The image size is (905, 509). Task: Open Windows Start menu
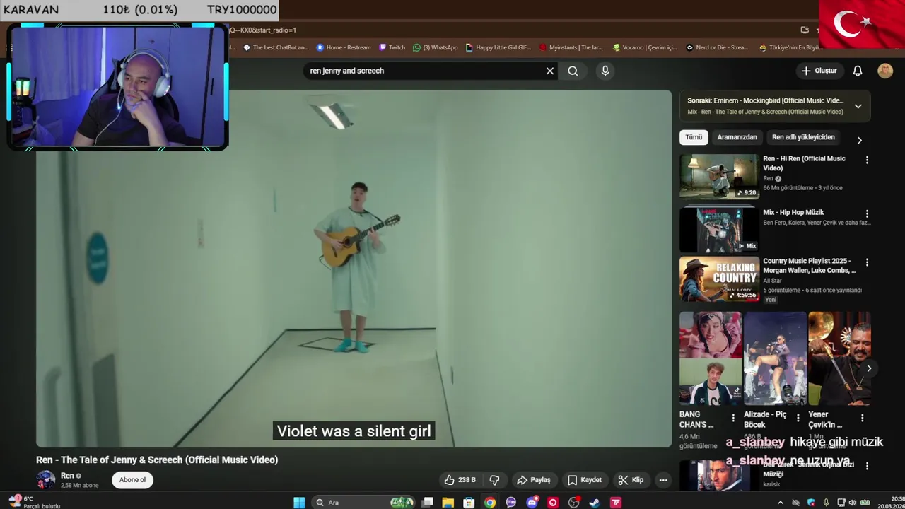(299, 503)
